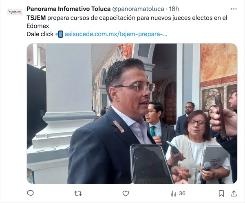Image resolution: width=245 pixels, height=203 pixels.
Task: Click the phone arrow emoji icon
Action: (59, 34)
